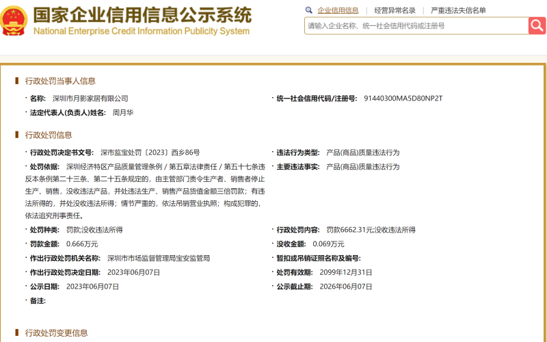Click the 名称 label

(x=38, y=98)
